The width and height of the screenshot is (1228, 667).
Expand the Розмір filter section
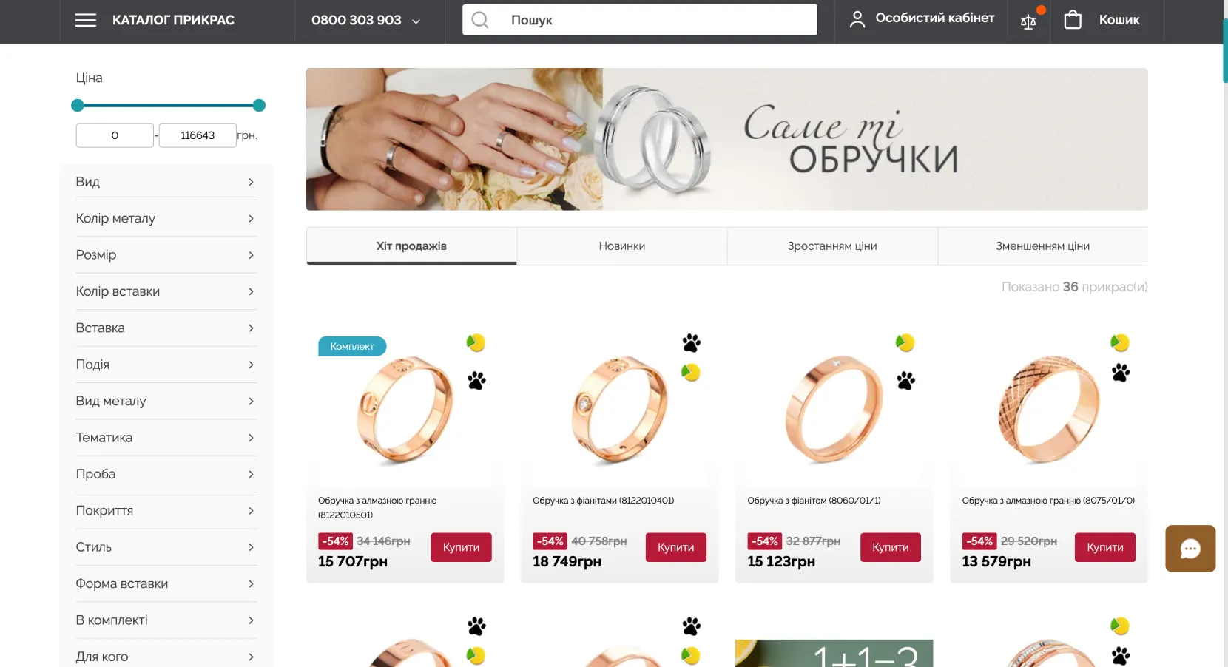[166, 255]
